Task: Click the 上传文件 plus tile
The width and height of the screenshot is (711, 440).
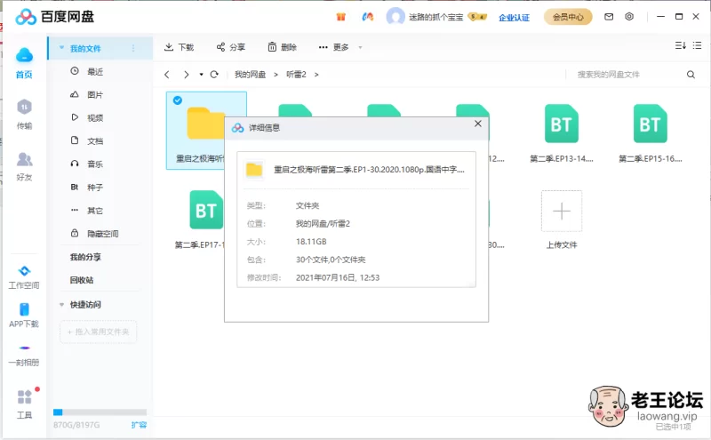Action: pos(562,211)
